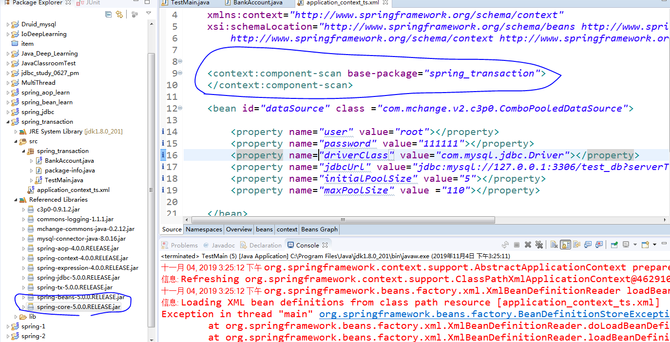Open a new Console View using its icon
The width and height of the screenshot is (670, 342).
point(645,245)
